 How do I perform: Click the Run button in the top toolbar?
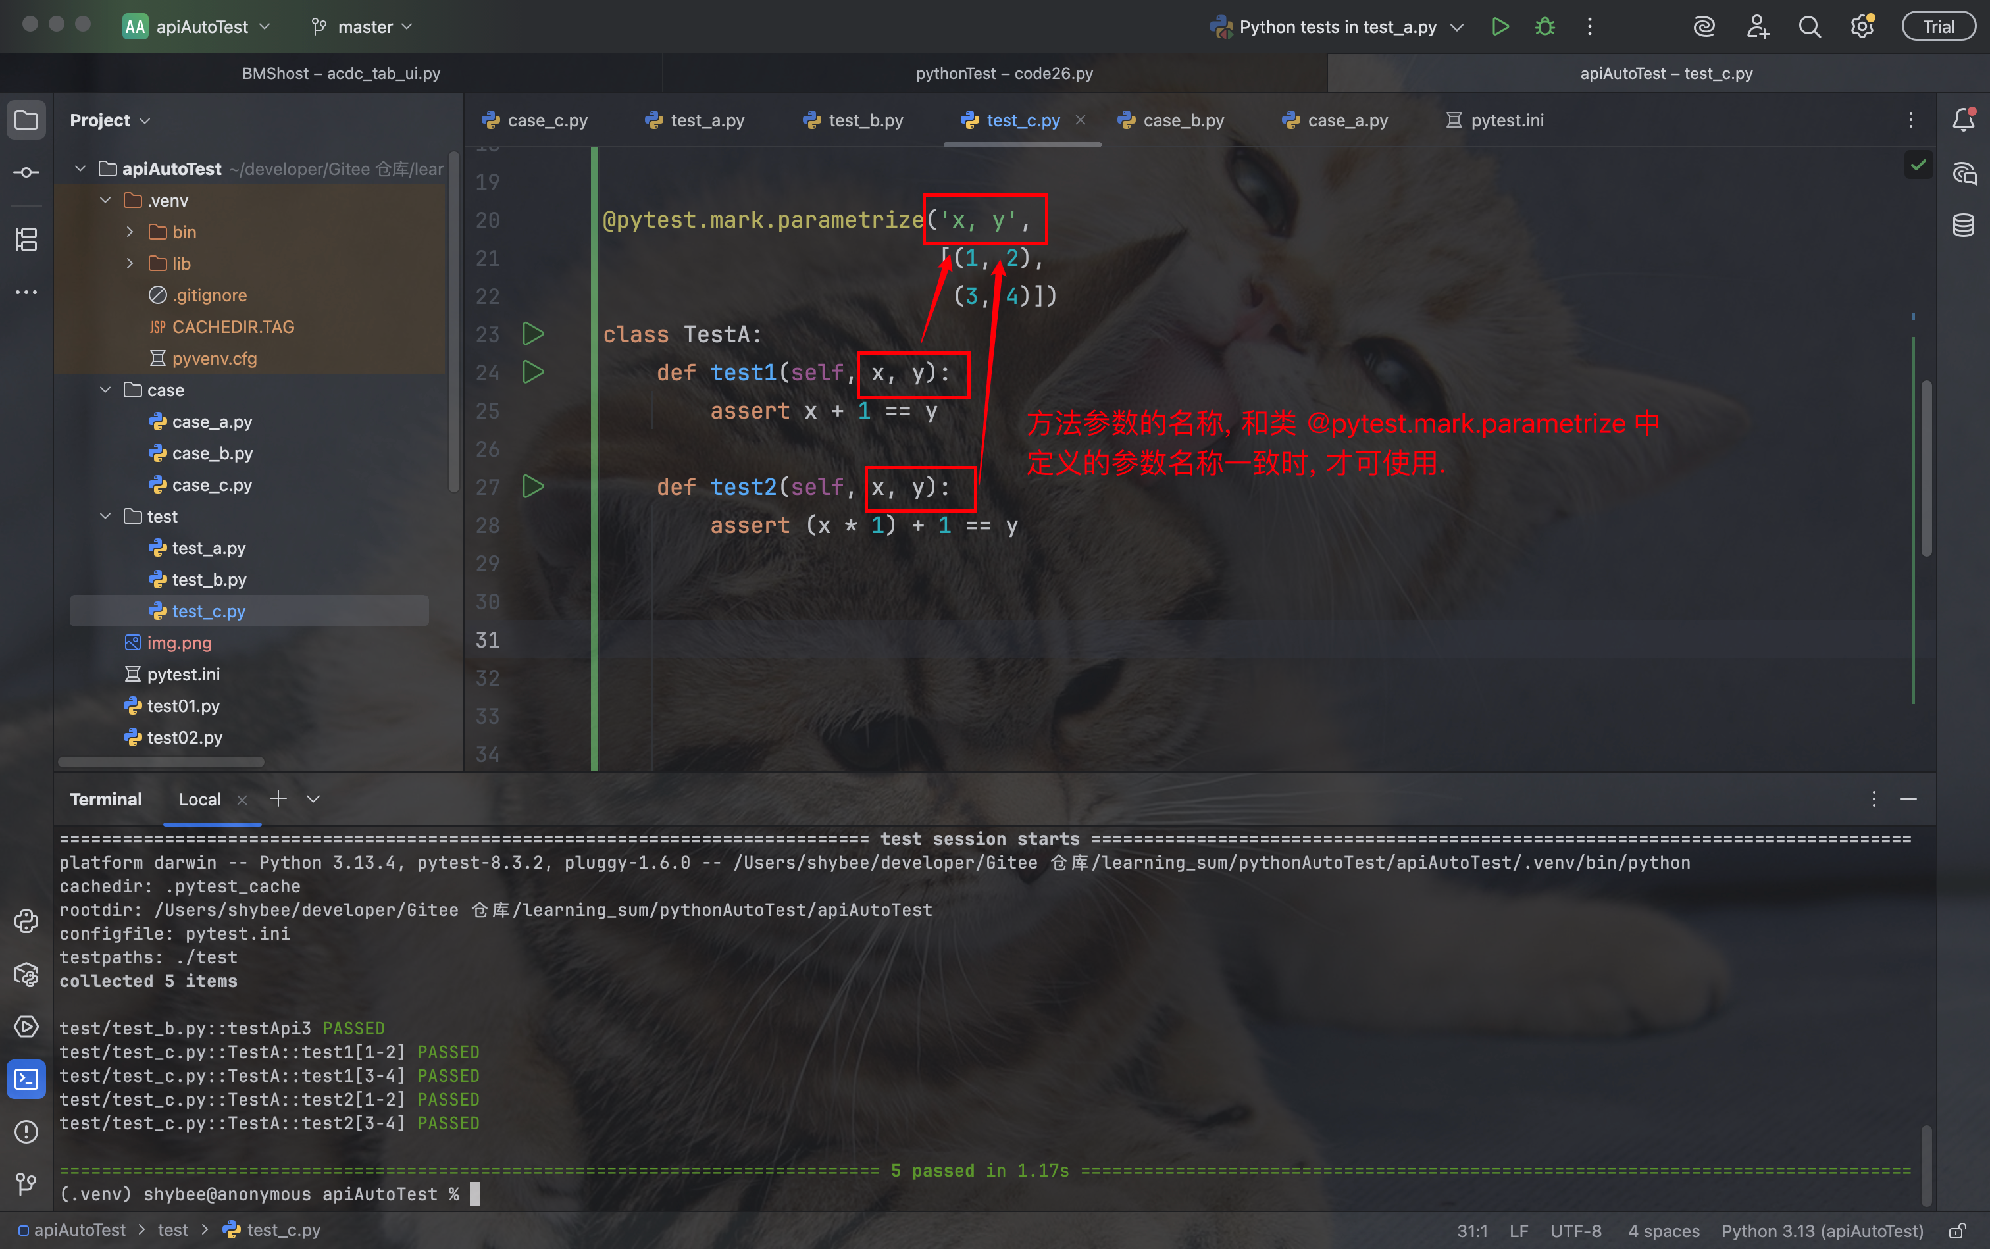[1500, 26]
